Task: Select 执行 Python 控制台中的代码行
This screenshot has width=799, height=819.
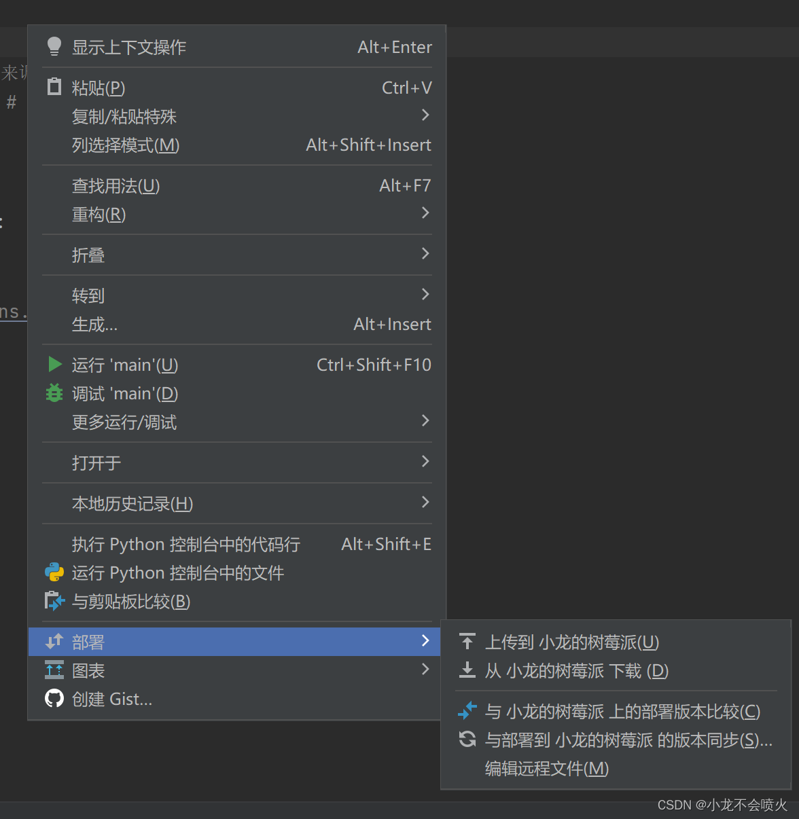Action: pyautogui.click(x=237, y=544)
